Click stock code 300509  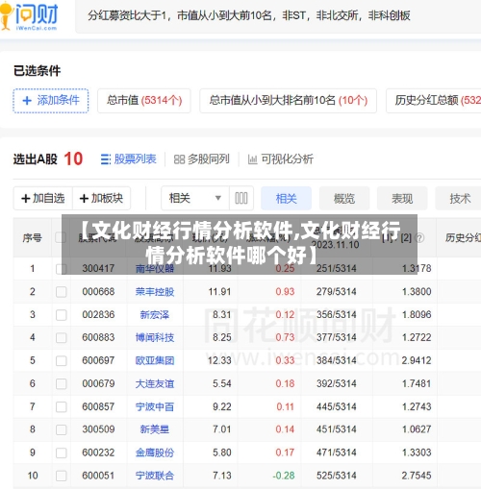click(x=98, y=429)
